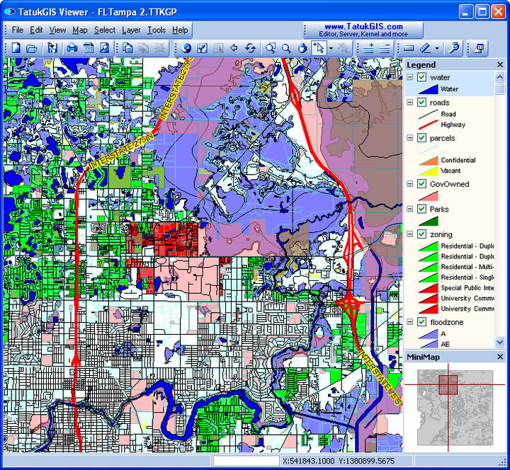Open the View menu
This screenshot has height=470, width=510.
(x=57, y=30)
